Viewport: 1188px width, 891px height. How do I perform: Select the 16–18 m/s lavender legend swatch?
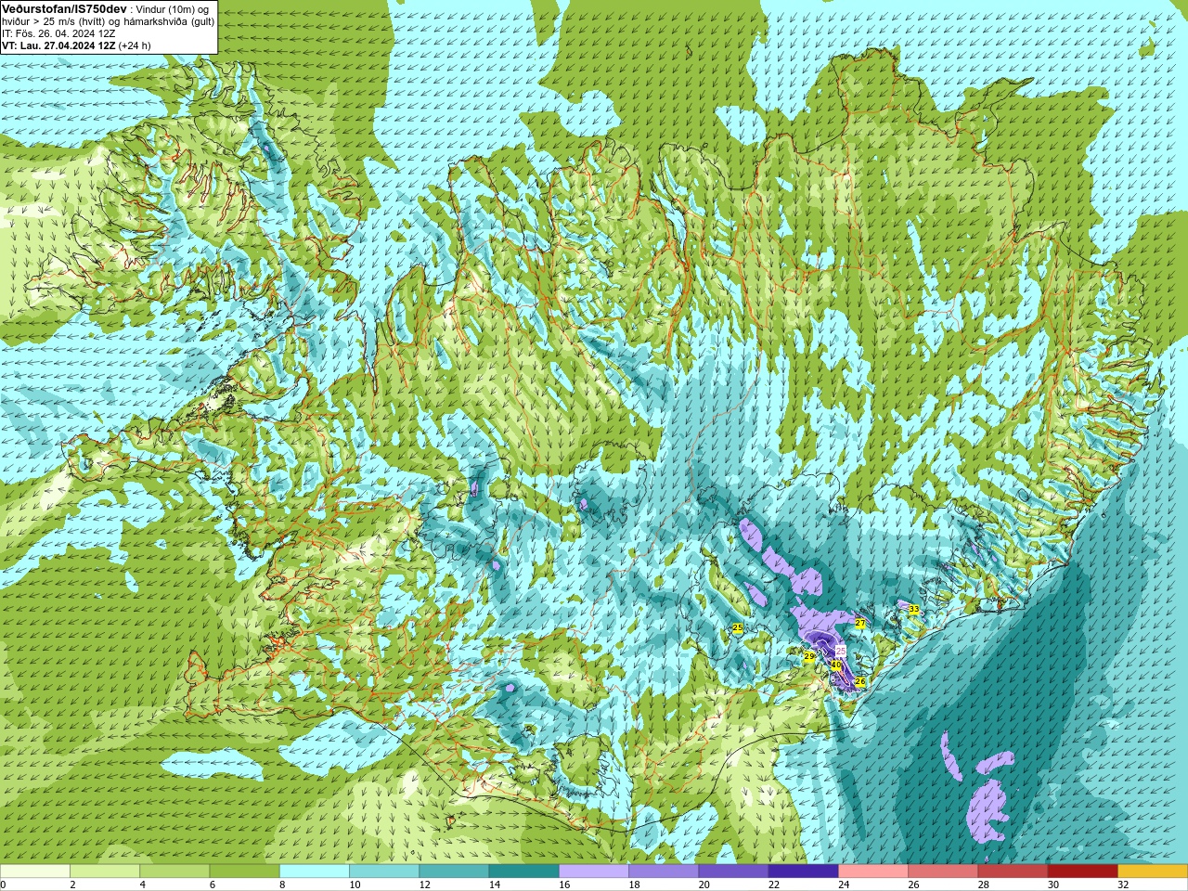point(594,872)
